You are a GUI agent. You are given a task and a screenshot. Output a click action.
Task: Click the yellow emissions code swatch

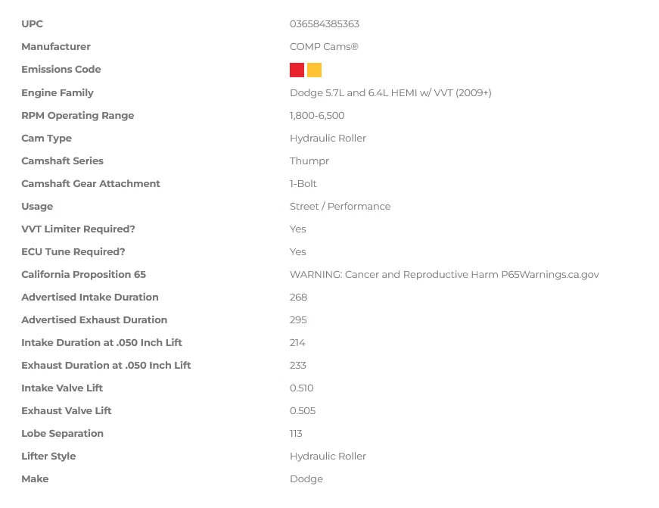[314, 70]
